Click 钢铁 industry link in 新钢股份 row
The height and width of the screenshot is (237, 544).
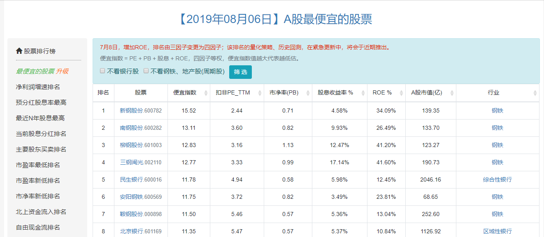coord(498,110)
